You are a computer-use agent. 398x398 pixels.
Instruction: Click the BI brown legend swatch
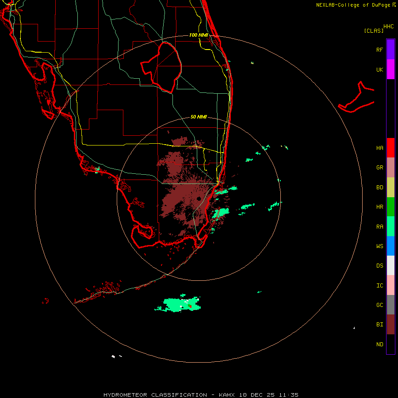coord(390,325)
